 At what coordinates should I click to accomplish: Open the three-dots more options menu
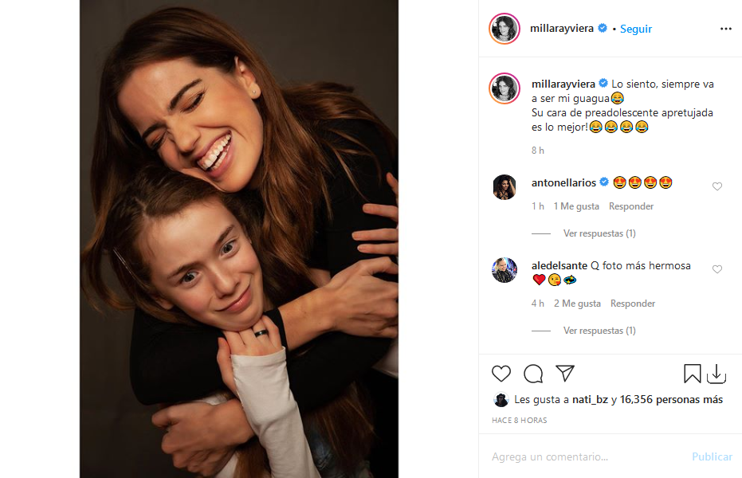(x=725, y=29)
